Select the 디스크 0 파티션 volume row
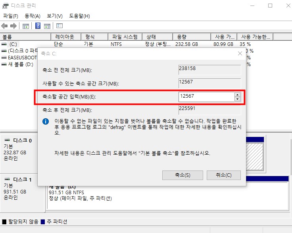292x233 pixels. tap(19, 51)
